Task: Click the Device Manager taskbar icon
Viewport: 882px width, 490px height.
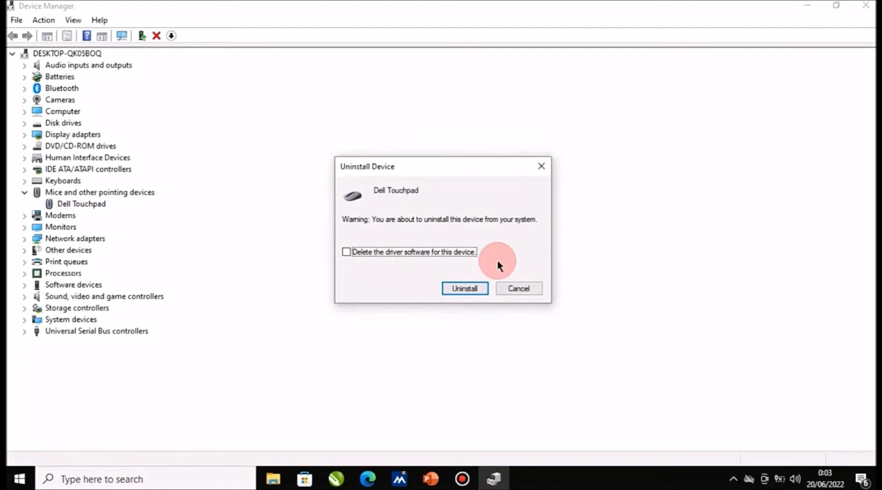Action: [493, 479]
